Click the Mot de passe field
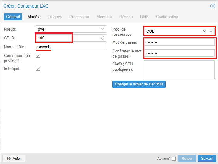Screen dimensions: 218x164 pos(179,42)
